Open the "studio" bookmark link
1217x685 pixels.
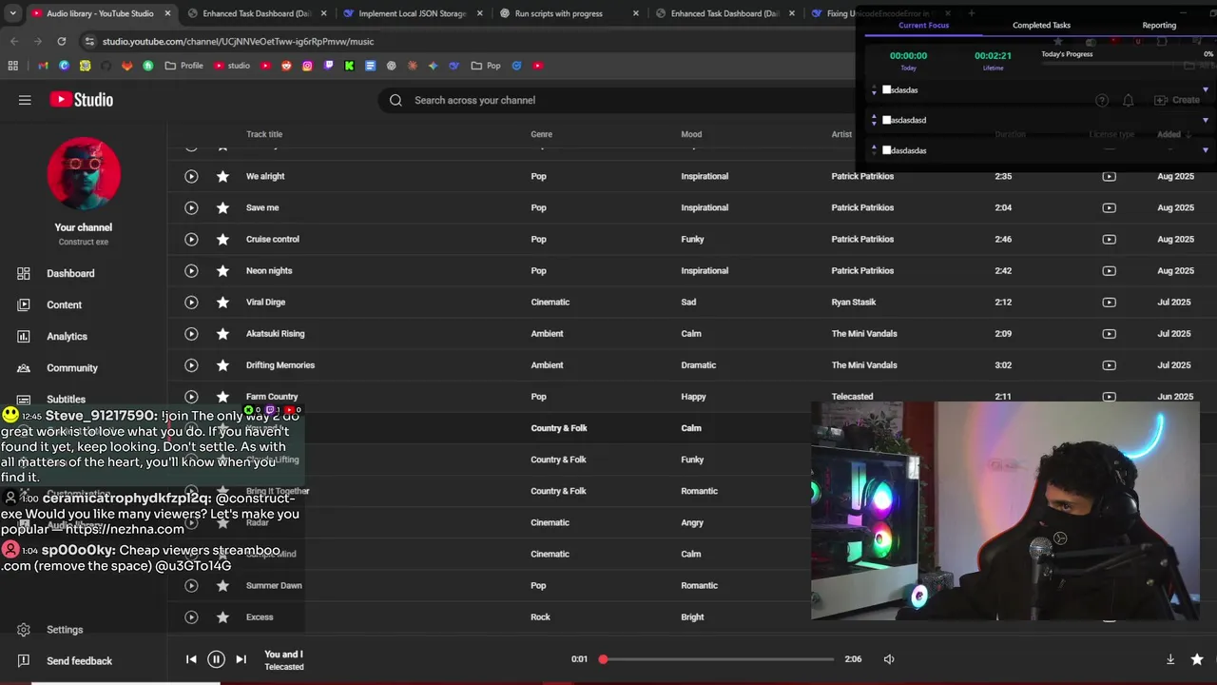(x=232, y=66)
